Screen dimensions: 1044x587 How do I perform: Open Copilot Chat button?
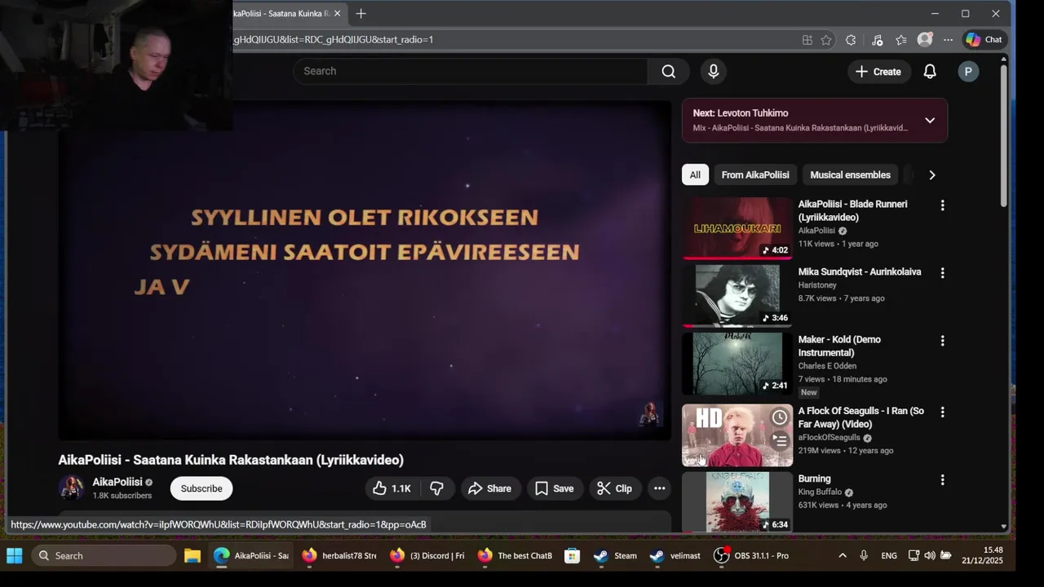pos(984,39)
